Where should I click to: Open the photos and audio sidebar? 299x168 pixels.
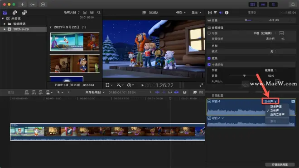point(14,13)
